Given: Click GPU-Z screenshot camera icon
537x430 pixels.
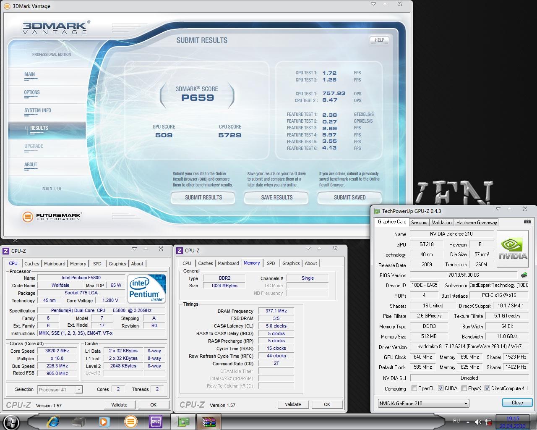Looking at the screenshot, I should [527, 222].
